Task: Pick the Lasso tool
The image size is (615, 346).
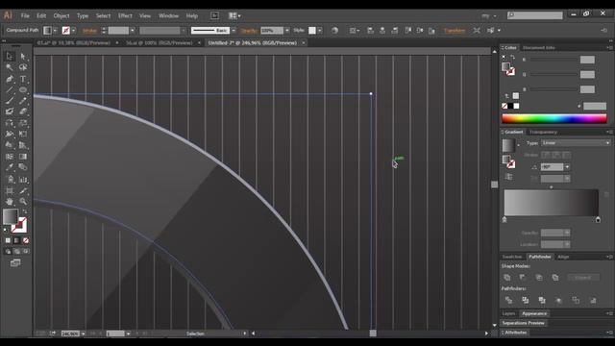Action: click(x=23, y=67)
